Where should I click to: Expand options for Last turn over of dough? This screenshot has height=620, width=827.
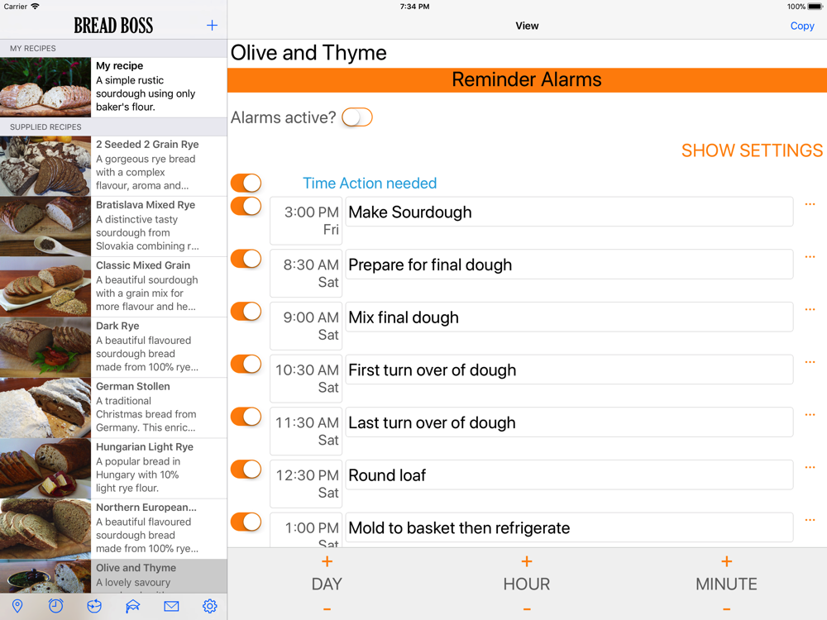click(x=810, y=415)
